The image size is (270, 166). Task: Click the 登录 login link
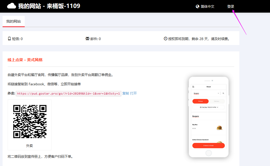(x=231, y=6)
